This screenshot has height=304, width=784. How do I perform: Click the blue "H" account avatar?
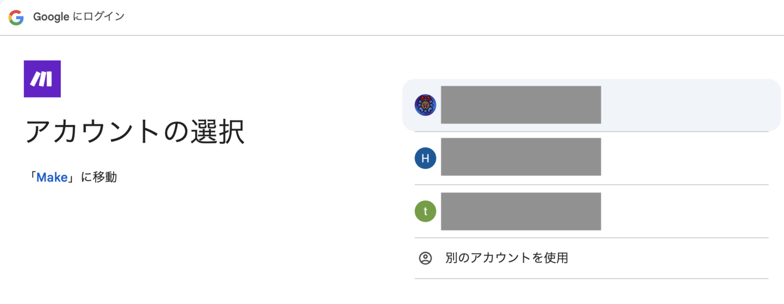tap(425, 158)
